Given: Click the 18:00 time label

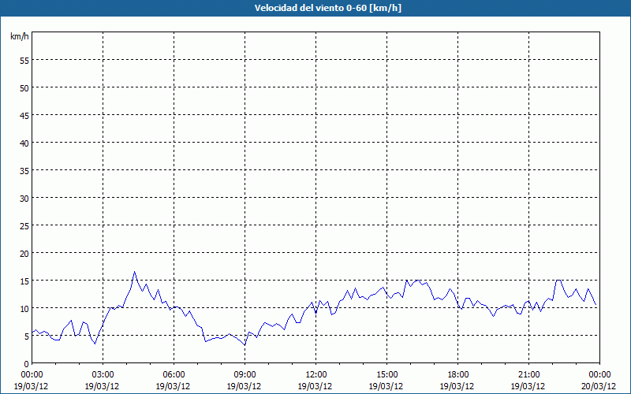Looking at the screenshot, I should tap(457, 375).
